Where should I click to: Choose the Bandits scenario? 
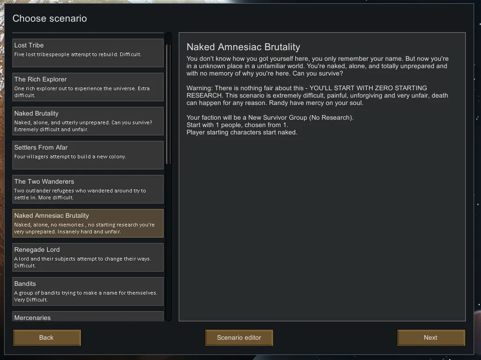88,291
